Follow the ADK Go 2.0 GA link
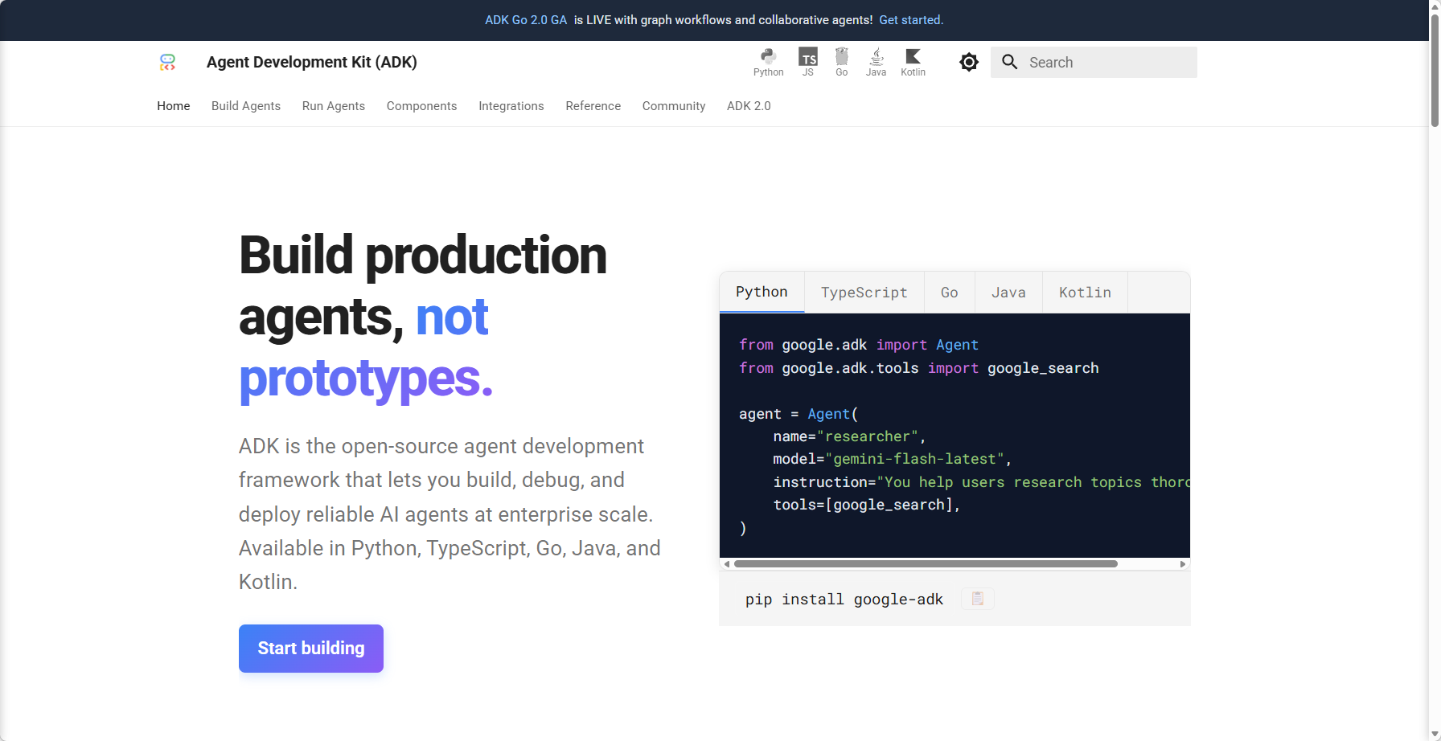 (x=526, y=20)
